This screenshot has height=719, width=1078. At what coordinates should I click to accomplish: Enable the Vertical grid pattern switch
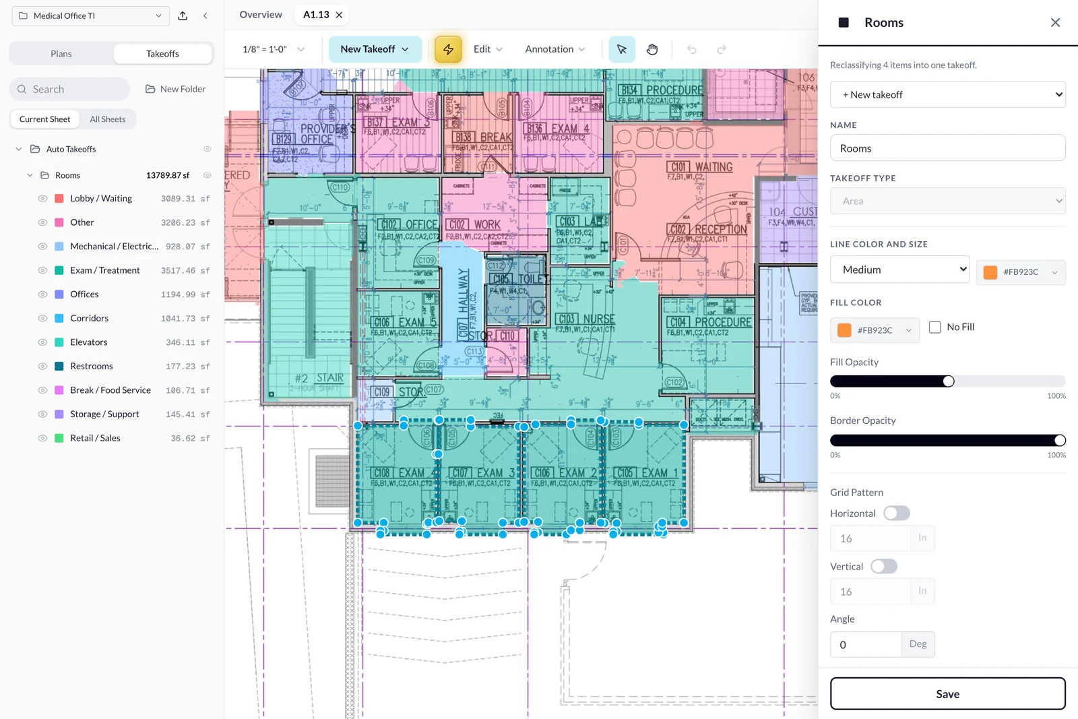point(884,567)
